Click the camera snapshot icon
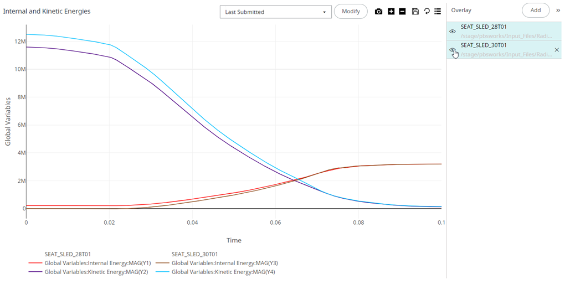 click(x=379, y=12)
